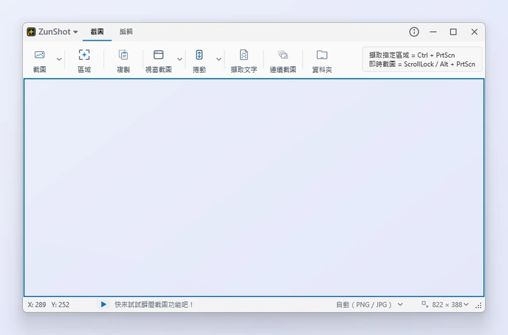Open the 自動 (PNG / JPG) format dropdown

pos(370,305)
